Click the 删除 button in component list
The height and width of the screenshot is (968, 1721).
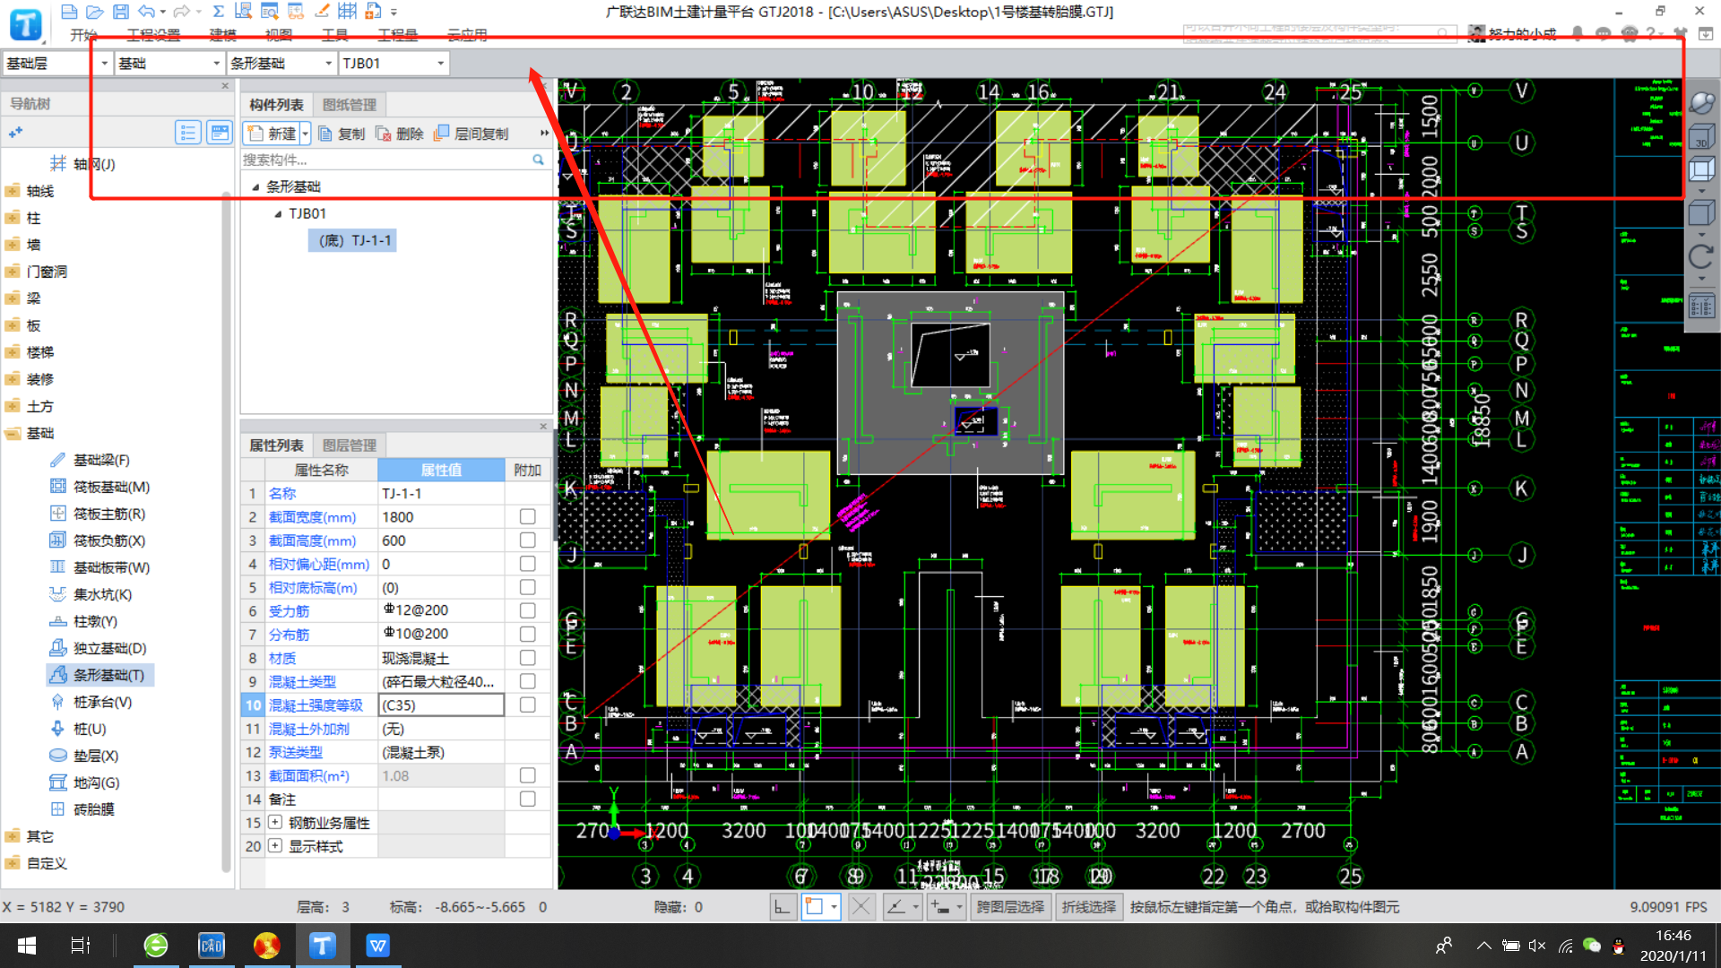[x=400, y=134]
